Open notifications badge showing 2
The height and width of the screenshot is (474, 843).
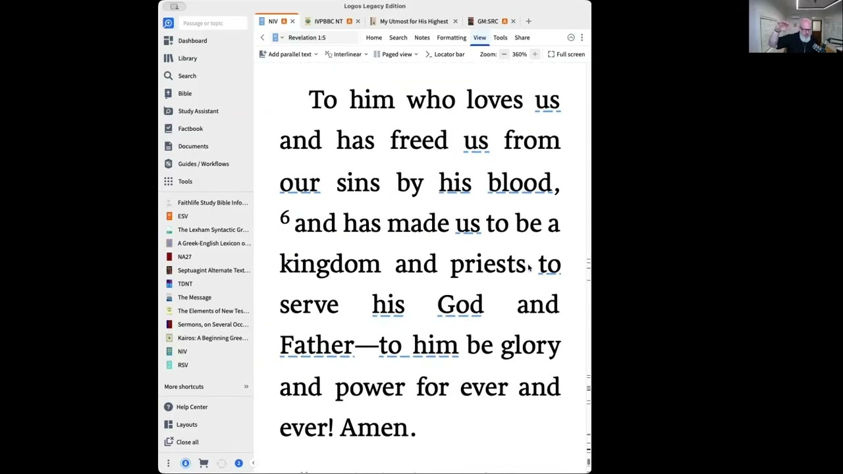point(238,463)
